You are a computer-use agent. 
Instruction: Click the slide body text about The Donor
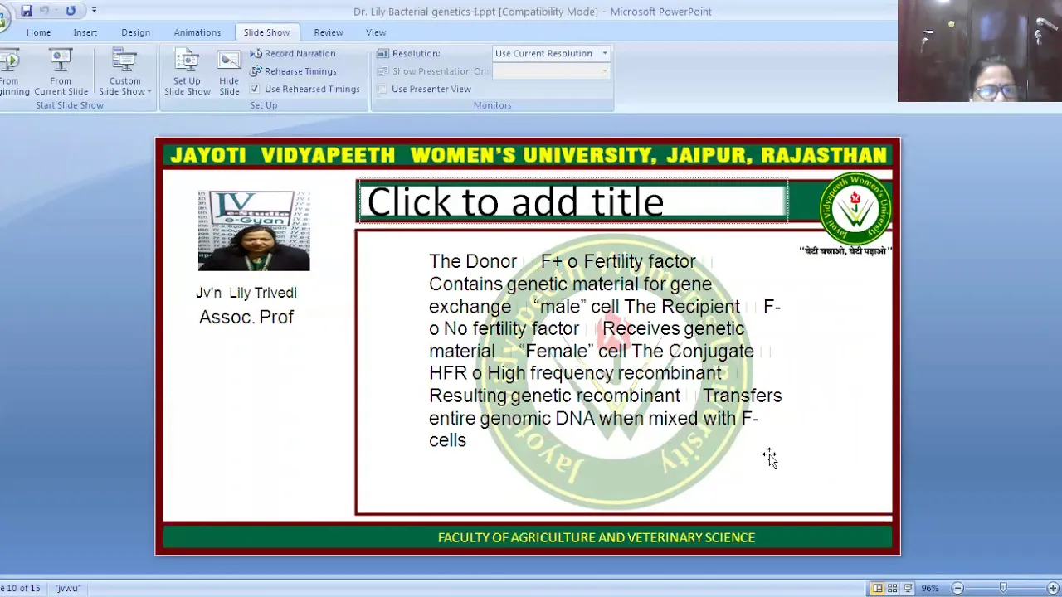[x=606, y=350]
